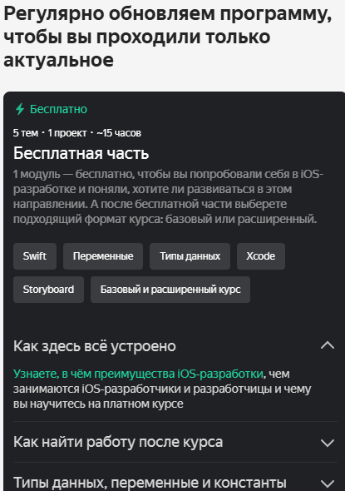Select "Базовый и расширенный курс" chip

tap(170, 290)
